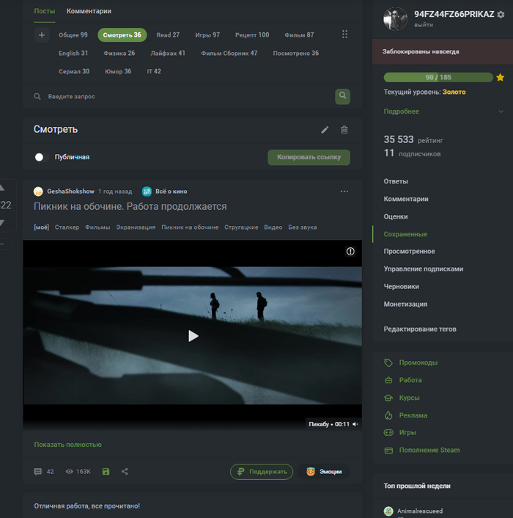The width and height of the screenshot is (513, 518).
Task: Open Промокоды tag icon link
Action: [x=388, y=362]
